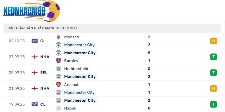Open the Napoli team link
This screenshot has height=112, width=225.
[70, 108]
